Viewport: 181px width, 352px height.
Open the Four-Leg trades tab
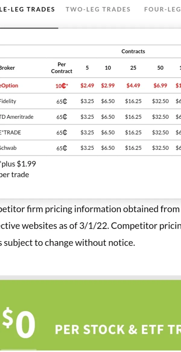pos(162,9)
